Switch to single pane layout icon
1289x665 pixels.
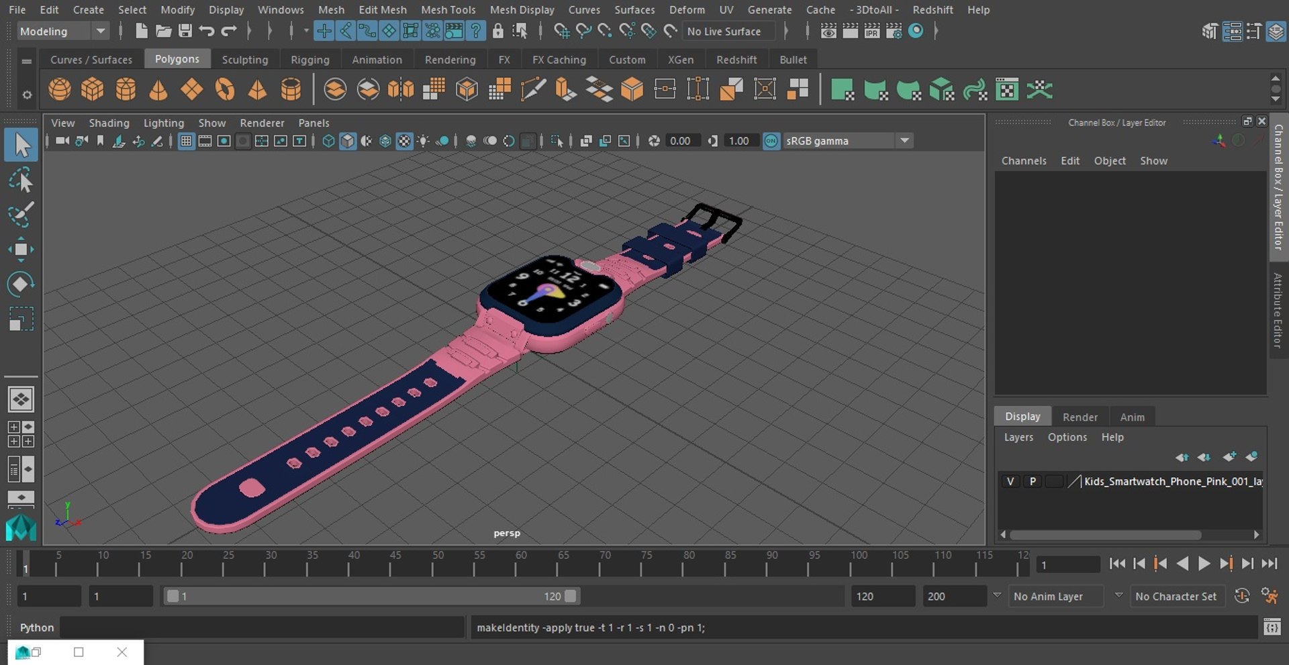[x=21, y=399]
